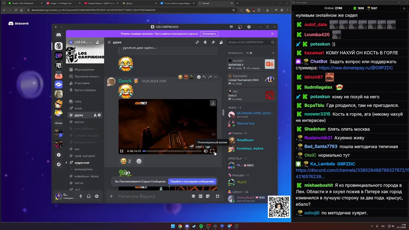
Task: Open Discord inbox flag icon in title bar
Action: point(231,27)
